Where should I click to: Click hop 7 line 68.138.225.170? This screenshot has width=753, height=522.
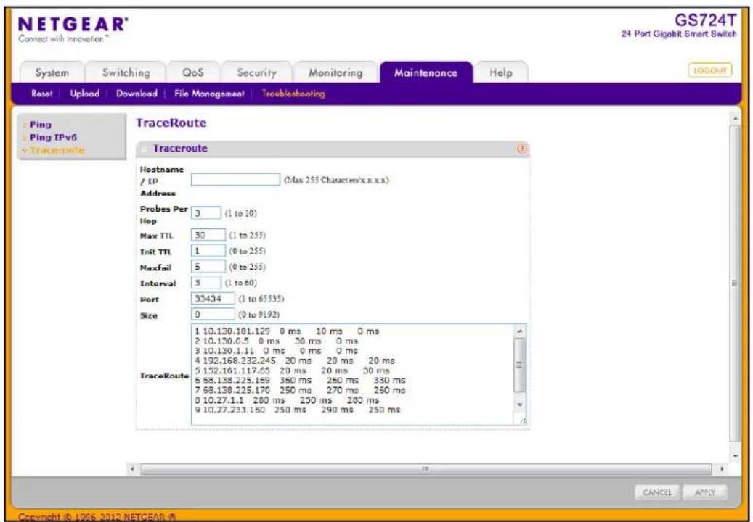(x=300, y=390)
